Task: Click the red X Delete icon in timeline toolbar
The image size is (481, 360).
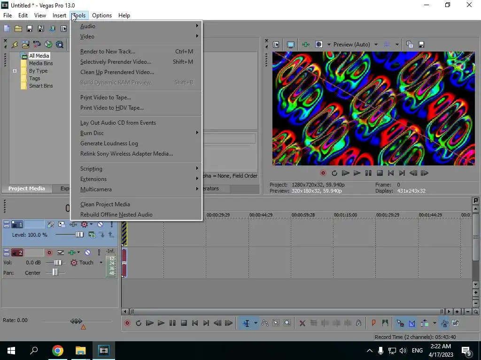Action: [302, 323]
